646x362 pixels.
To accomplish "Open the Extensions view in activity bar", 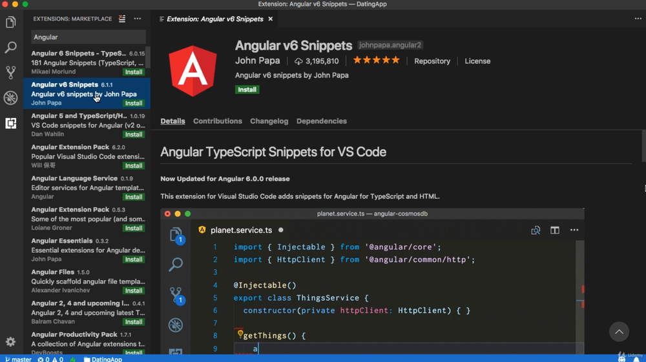I will [x=11, y=123].
